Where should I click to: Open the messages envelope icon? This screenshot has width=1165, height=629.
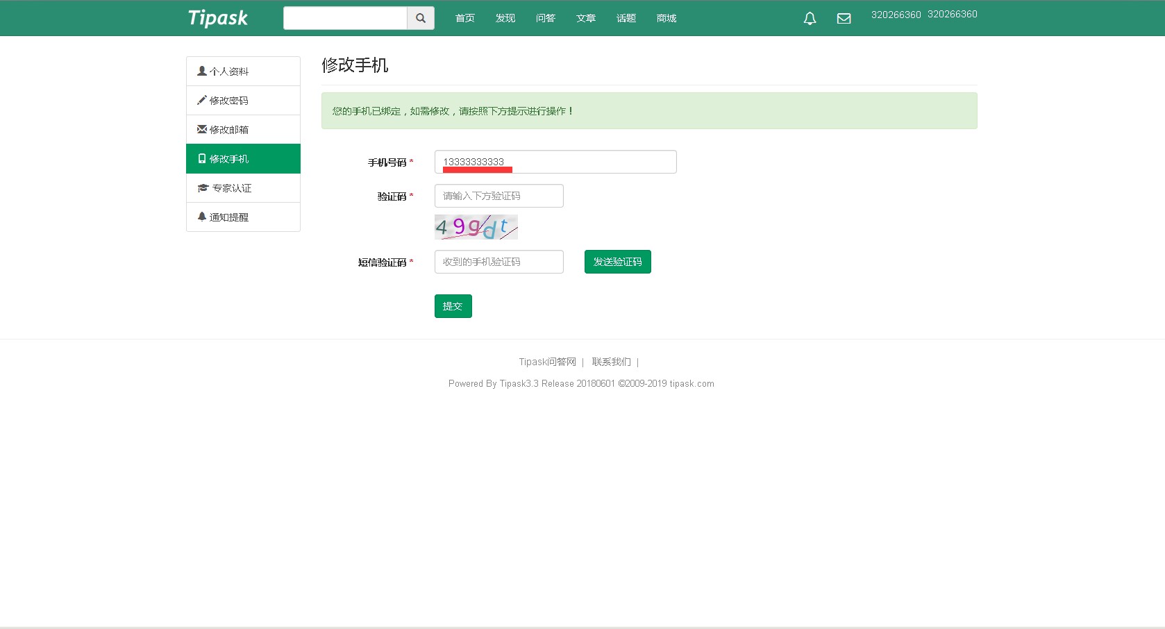(x=844, y=19)
